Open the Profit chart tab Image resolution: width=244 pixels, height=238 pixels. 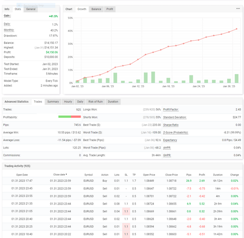click(x=110, y=9)
